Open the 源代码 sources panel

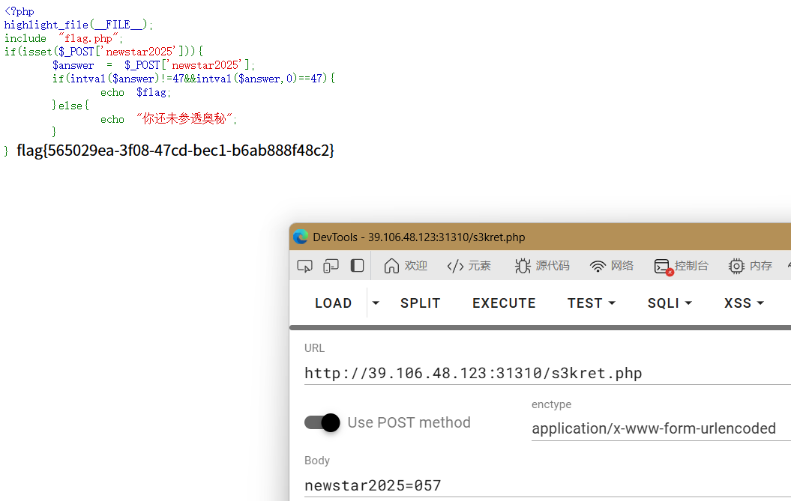tap(542, 266)
